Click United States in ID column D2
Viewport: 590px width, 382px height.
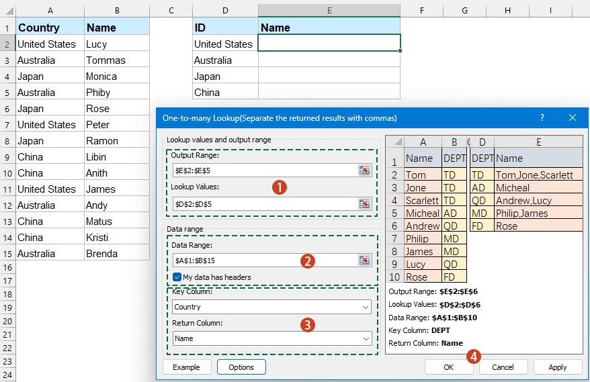pyautogui.click(x=225, y=44)
